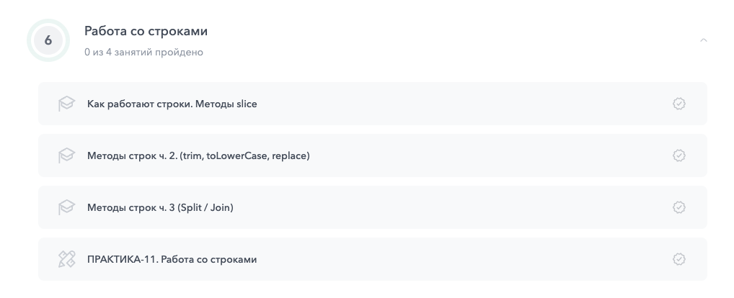Click blank middle space in ПРАКТИКА-11 card
The image size is (734, 298).
(x=461, y=259)
